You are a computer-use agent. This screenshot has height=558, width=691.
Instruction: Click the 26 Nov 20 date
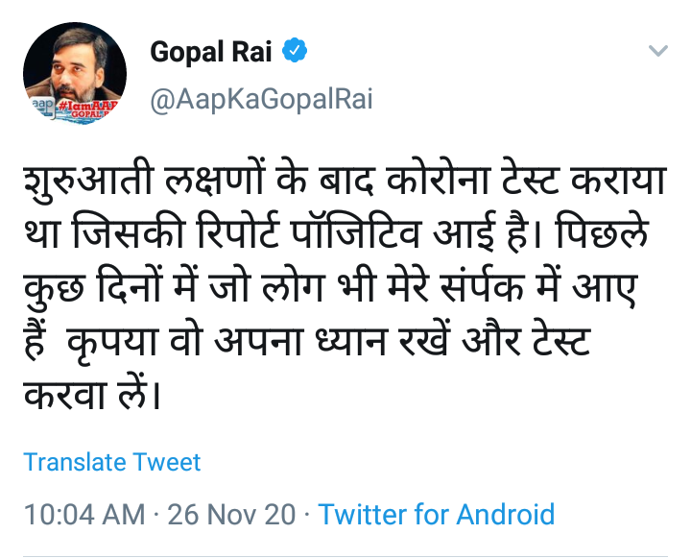(231, 514)
